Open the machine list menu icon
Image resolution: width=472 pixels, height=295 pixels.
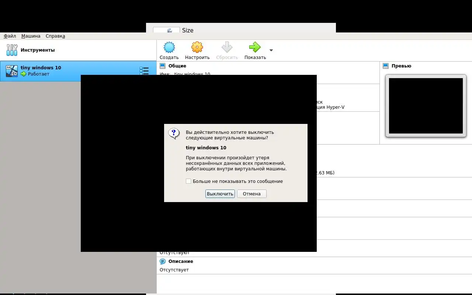(x=144, y=71)
